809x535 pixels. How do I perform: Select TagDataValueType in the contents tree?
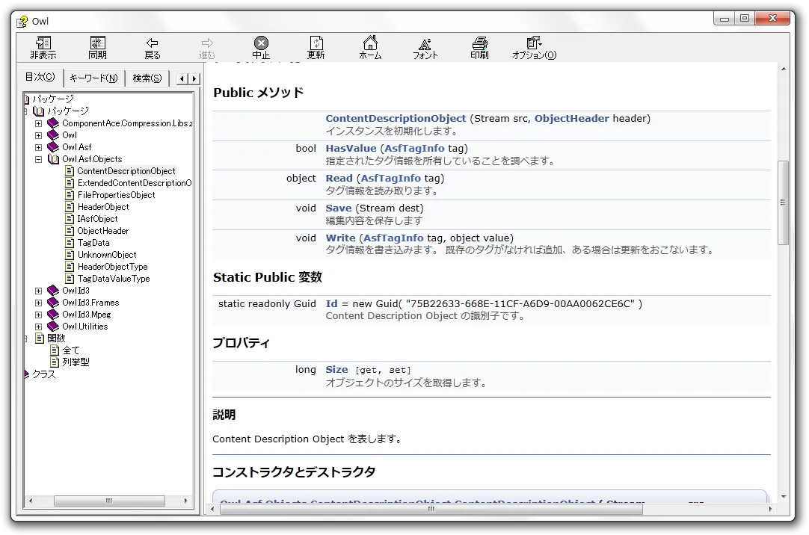tap(114, 279)
